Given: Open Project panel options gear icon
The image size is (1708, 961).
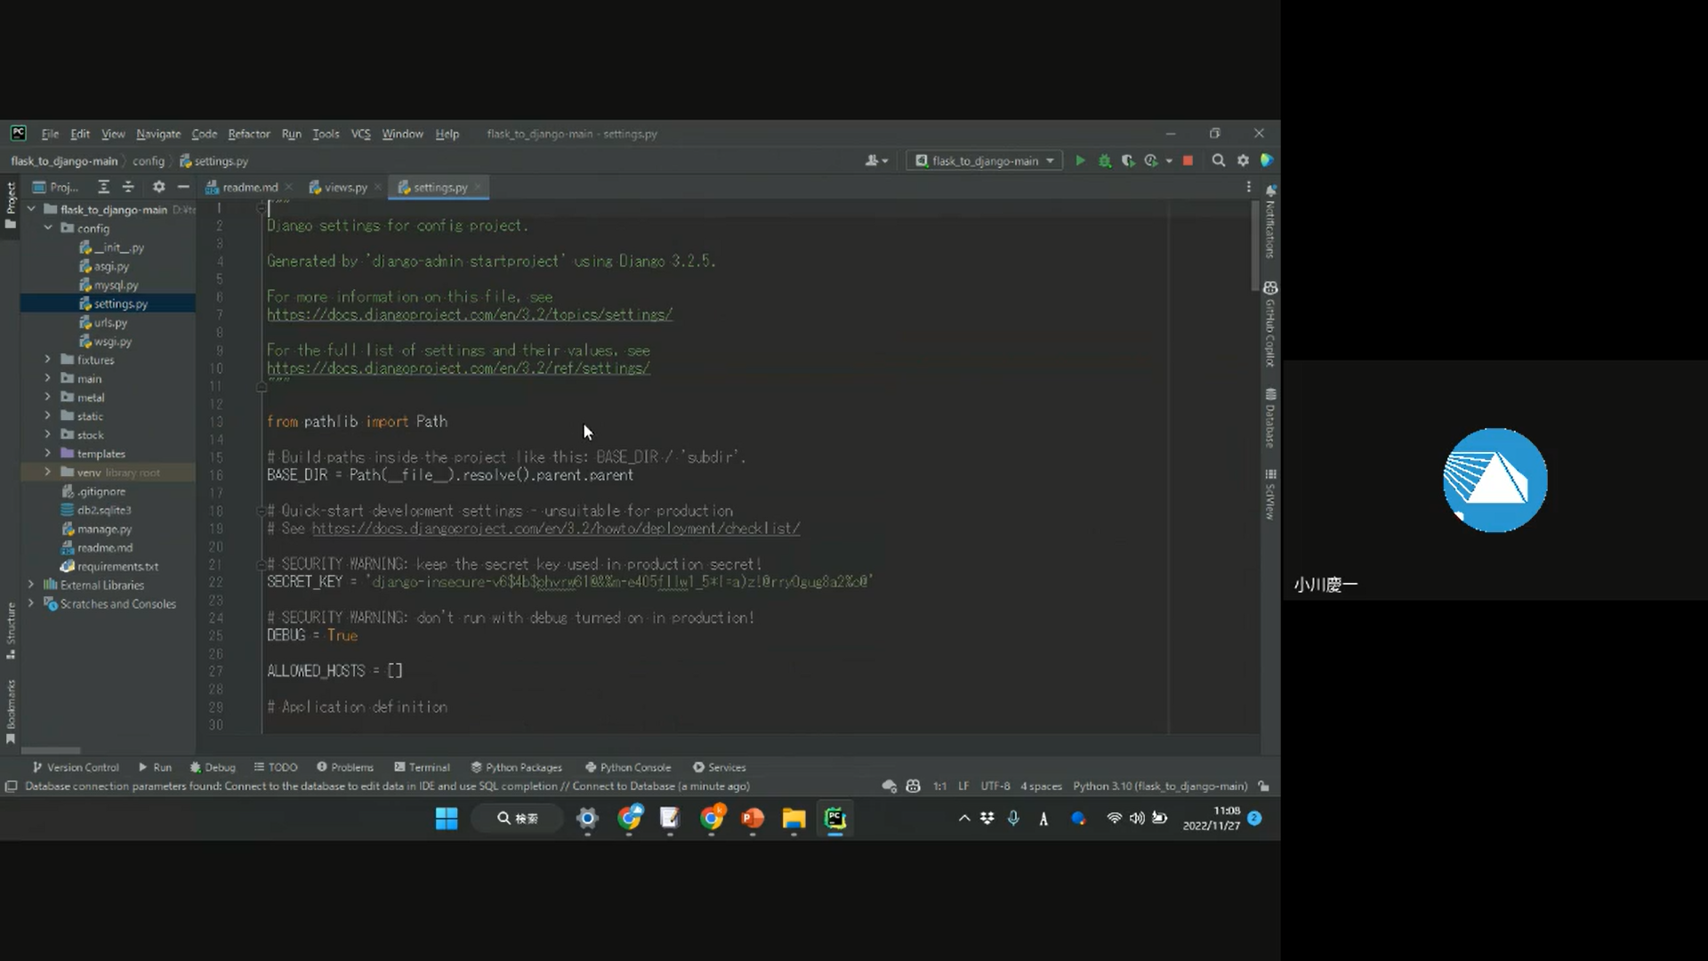Looking at the screenshot, I should pos(158,187).
